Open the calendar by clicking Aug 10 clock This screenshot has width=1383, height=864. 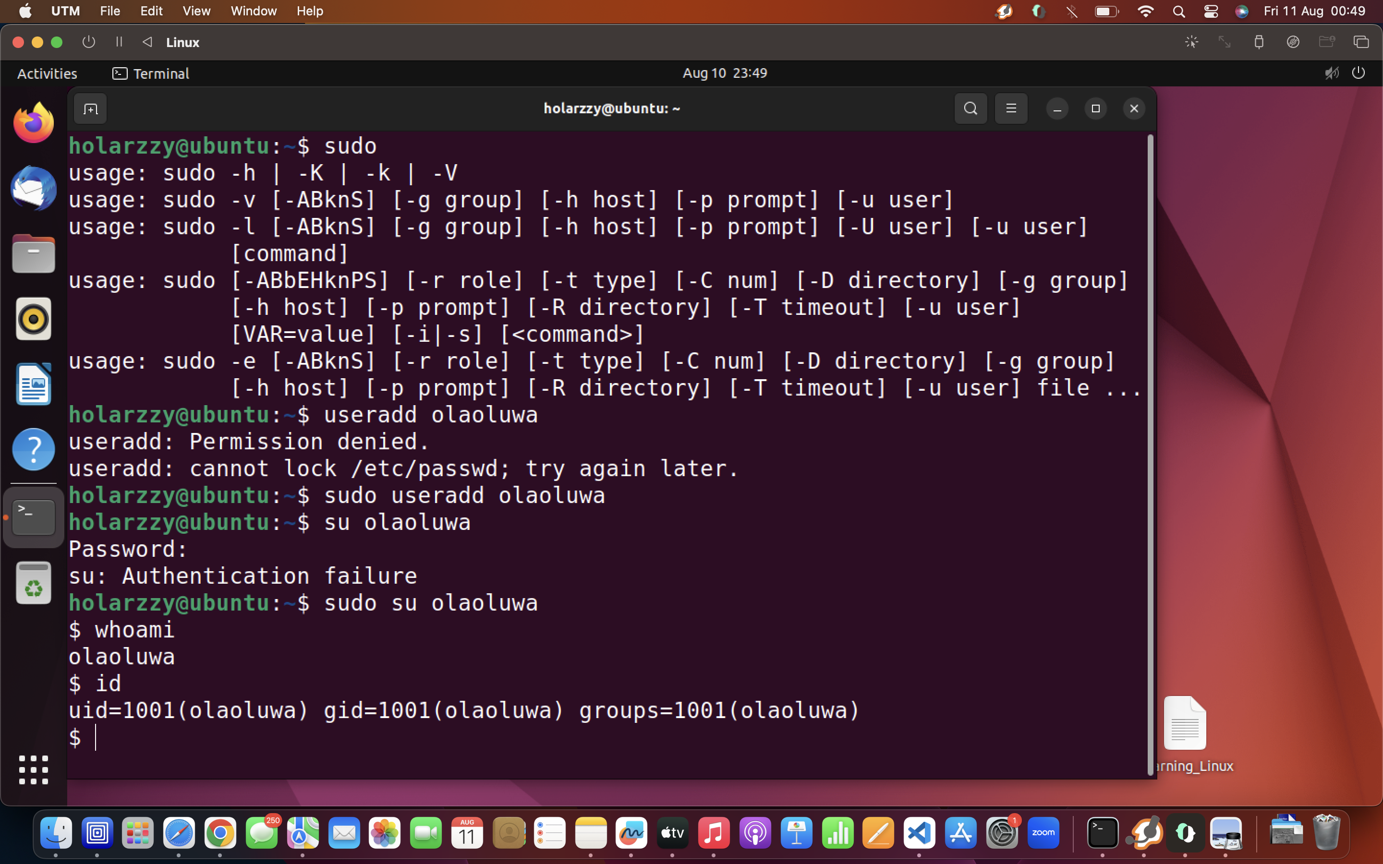tap(724, 72)
